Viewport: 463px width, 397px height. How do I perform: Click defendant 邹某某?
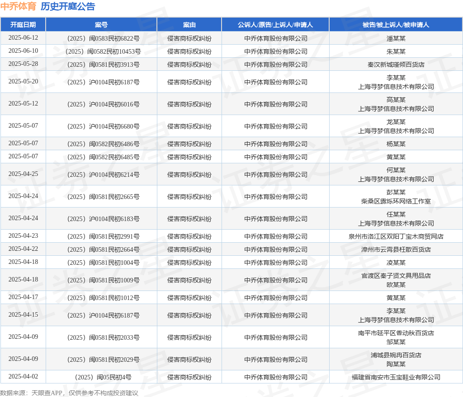point(396,342)
